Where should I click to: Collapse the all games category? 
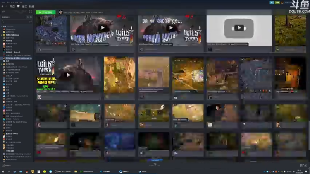click(2, 26)
